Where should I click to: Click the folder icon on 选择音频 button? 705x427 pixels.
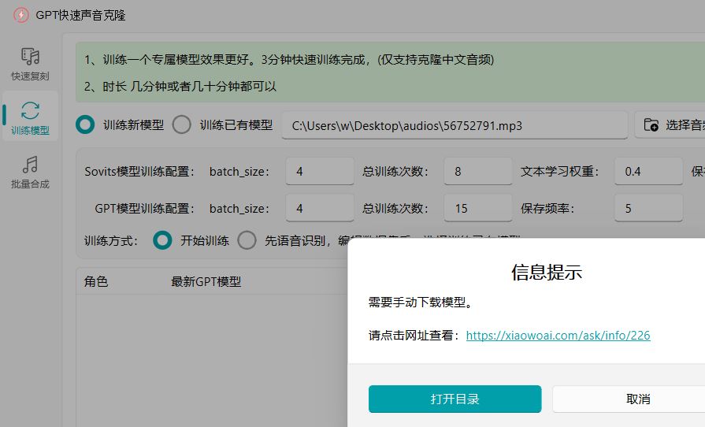pyautogui.click(x=651, y=125)
